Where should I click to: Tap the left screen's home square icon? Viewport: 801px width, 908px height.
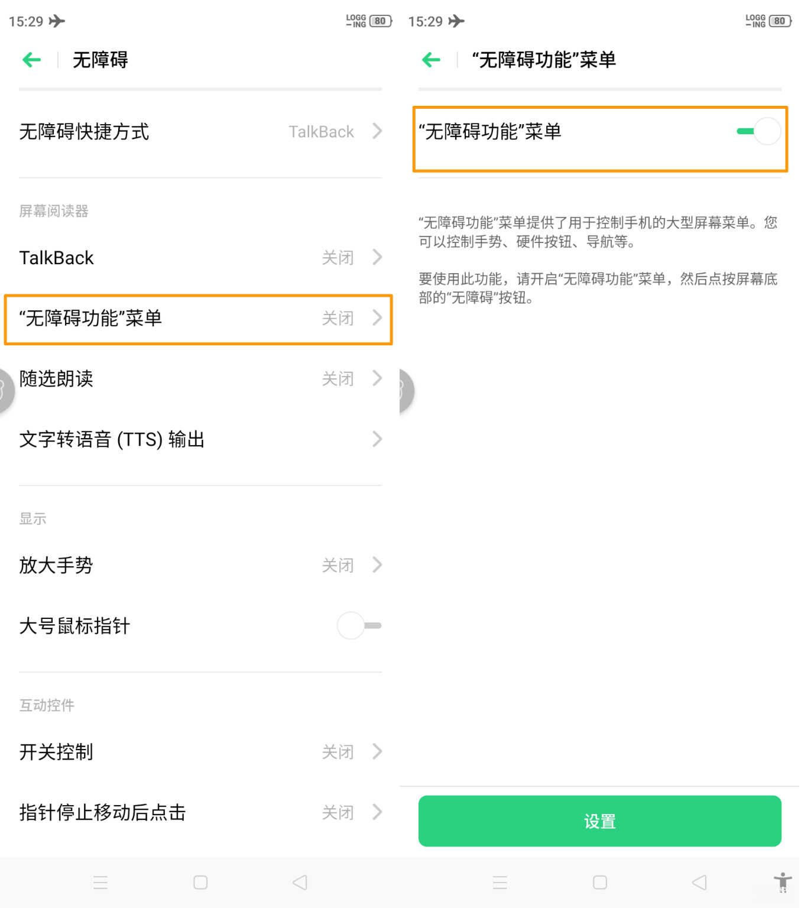[200, 883]
